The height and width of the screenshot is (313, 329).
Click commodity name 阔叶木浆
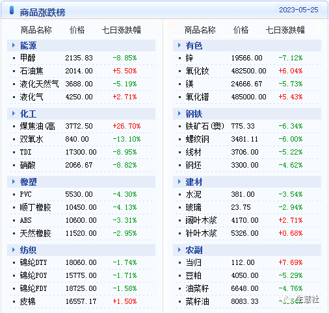pyautogui.click(x=201, y=220)
